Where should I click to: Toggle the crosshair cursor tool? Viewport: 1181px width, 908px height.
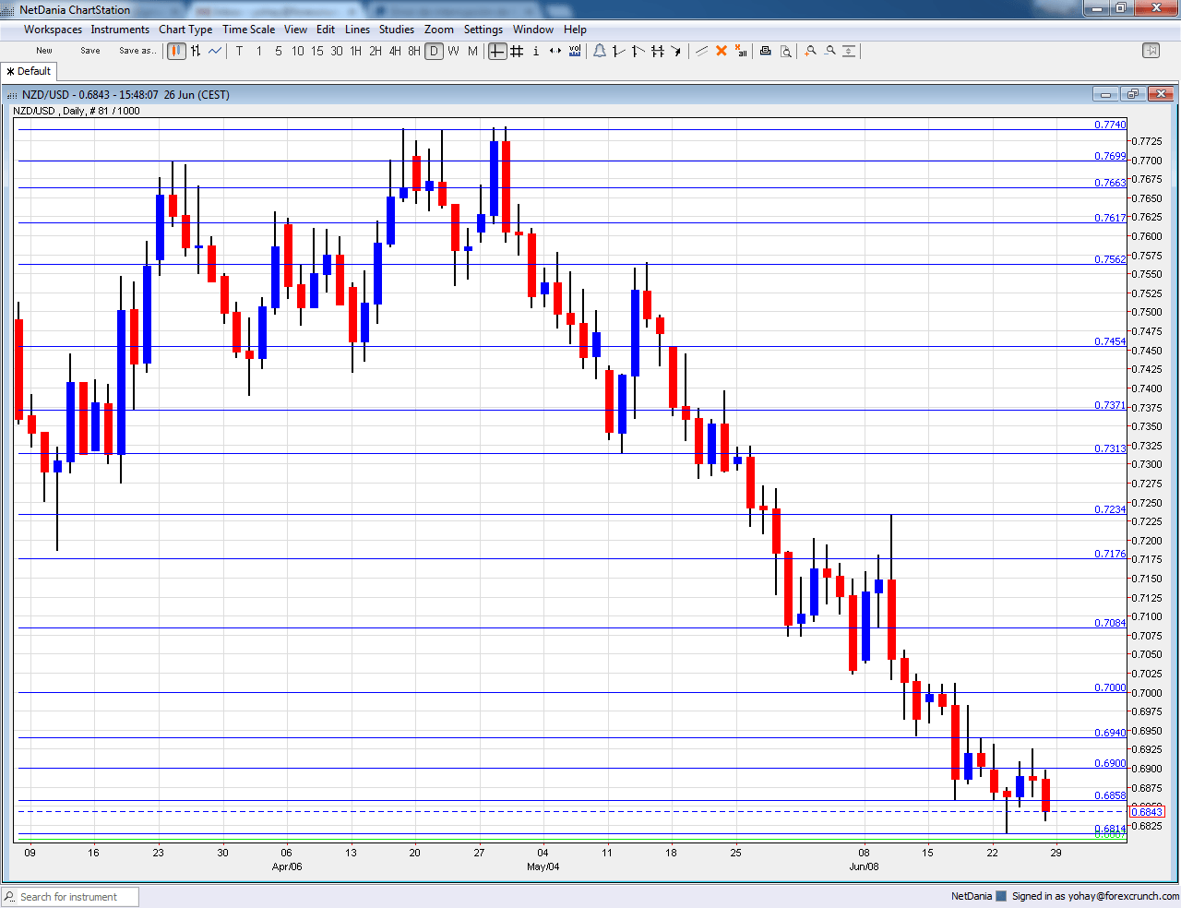[x=497, y=51]
